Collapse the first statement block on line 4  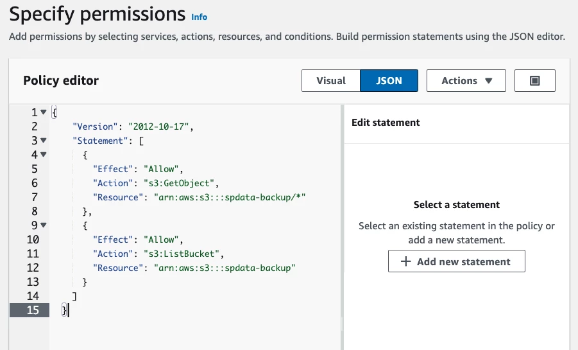[44, 154]
